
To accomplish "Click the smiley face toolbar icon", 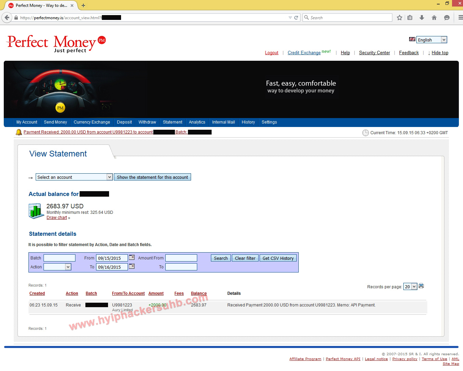I will pos(447,18).
